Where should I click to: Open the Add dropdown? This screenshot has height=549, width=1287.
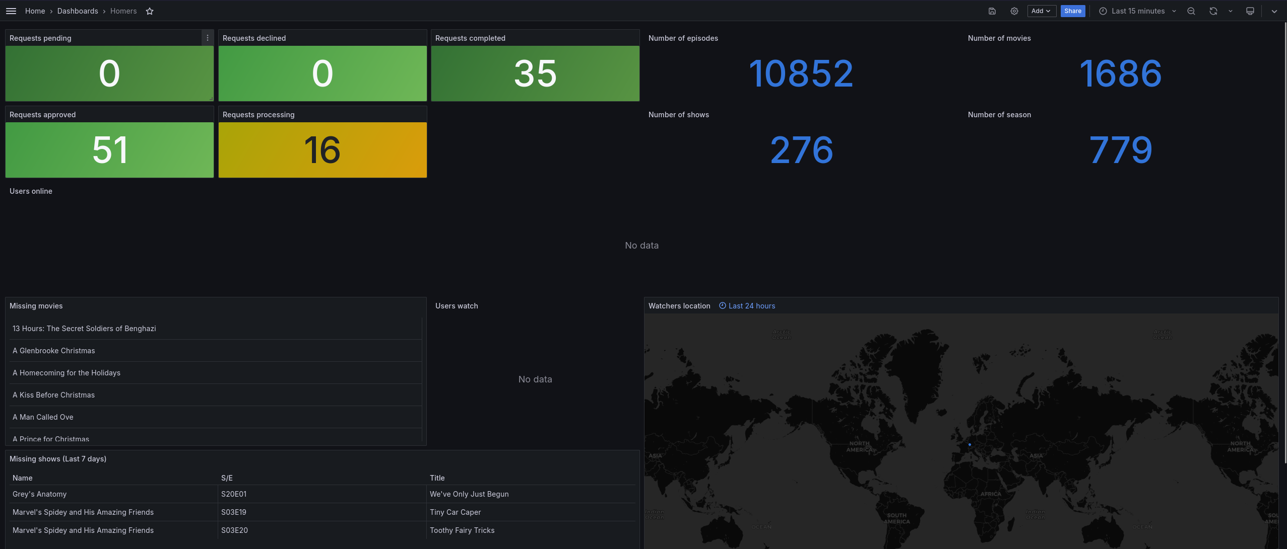pyautogui.click(x=1041, y=11)
